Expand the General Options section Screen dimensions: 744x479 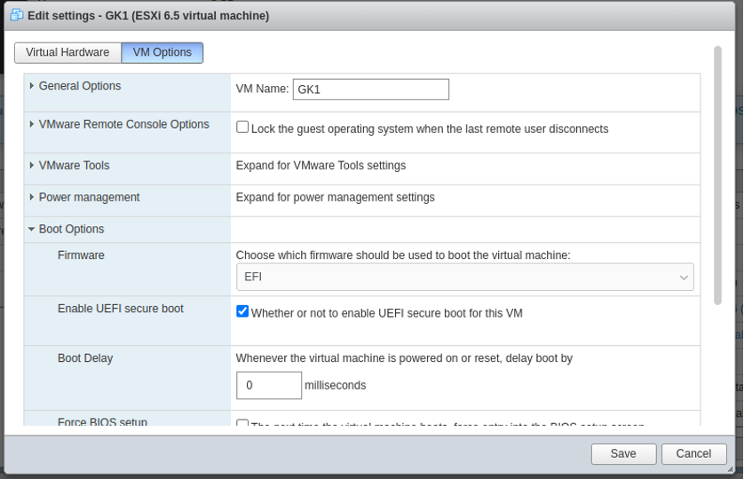click(79, 86)
